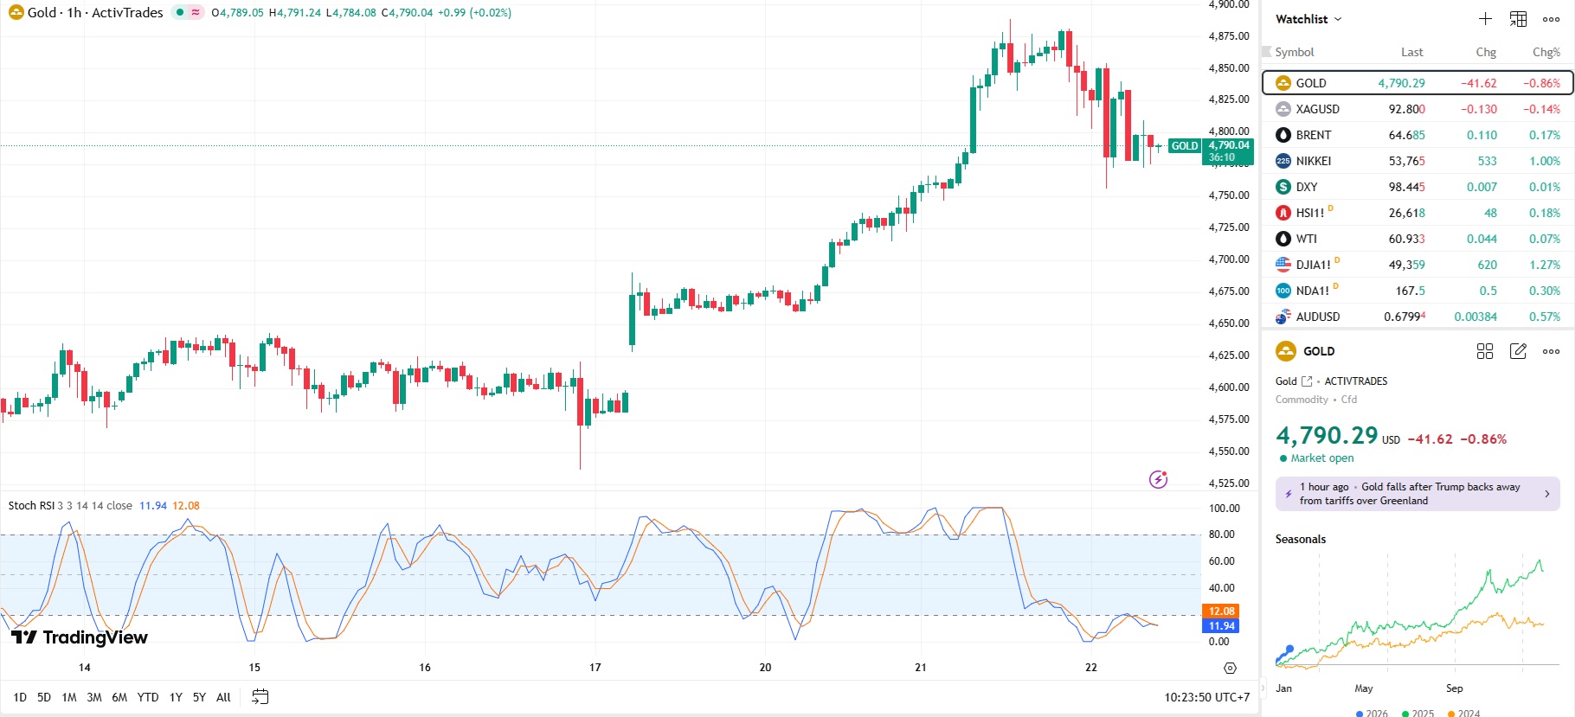Toggle the 2025 seasonal series
Screen dimensions: 1575x717
[1417, 714]
